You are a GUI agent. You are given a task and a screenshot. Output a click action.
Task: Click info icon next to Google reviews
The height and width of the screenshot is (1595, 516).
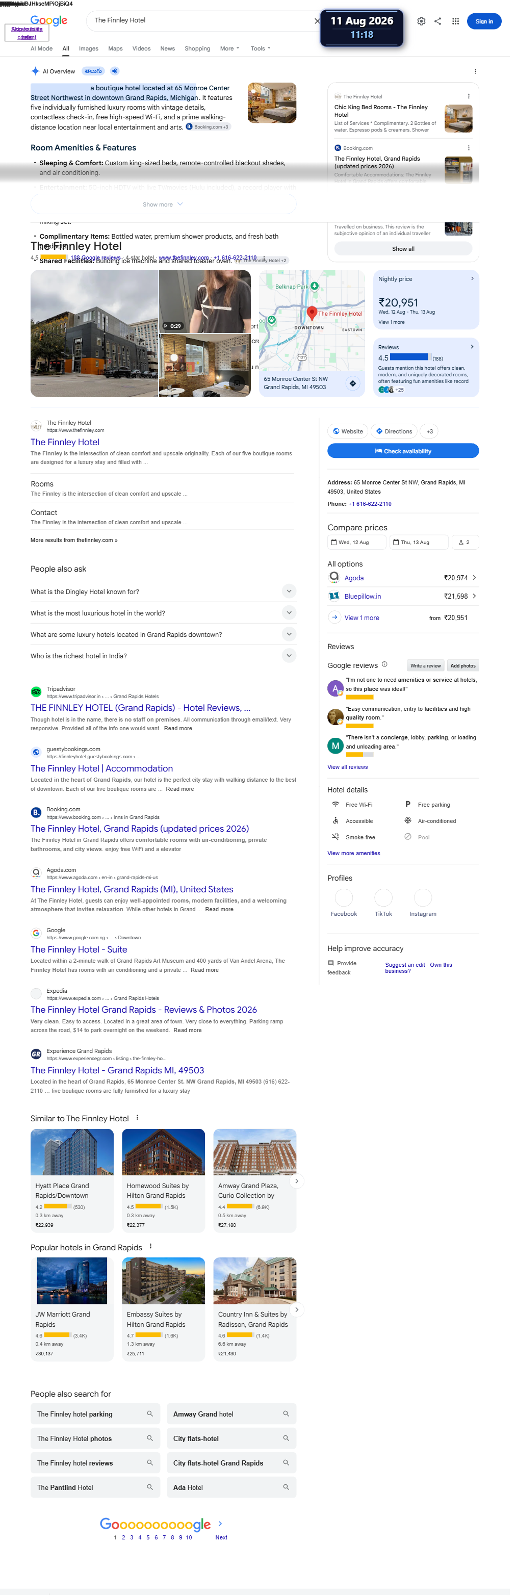point(384,664)
